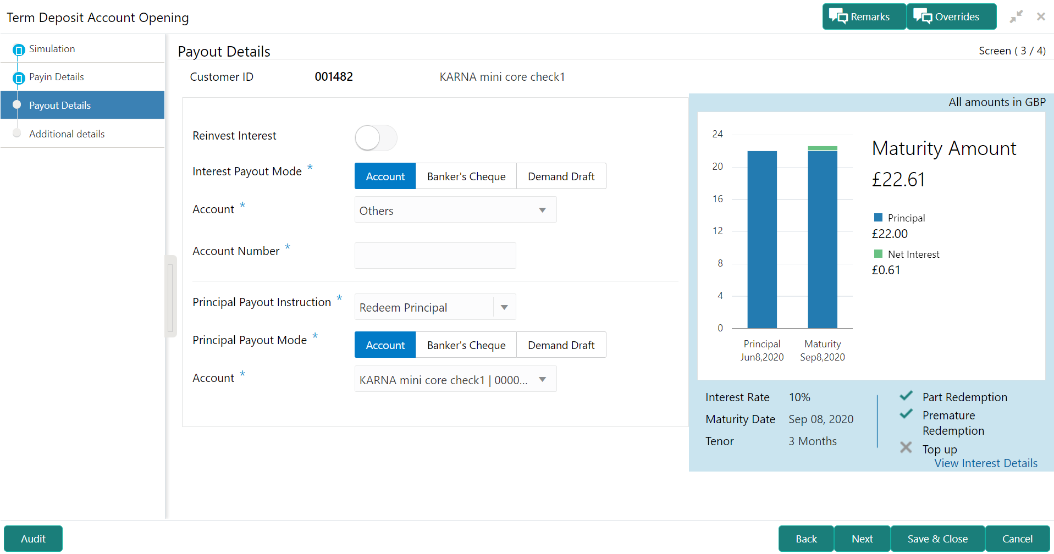Click the Payout Details heading
This screenshot has height=554, width=1054.
click(x=224, y=52)
